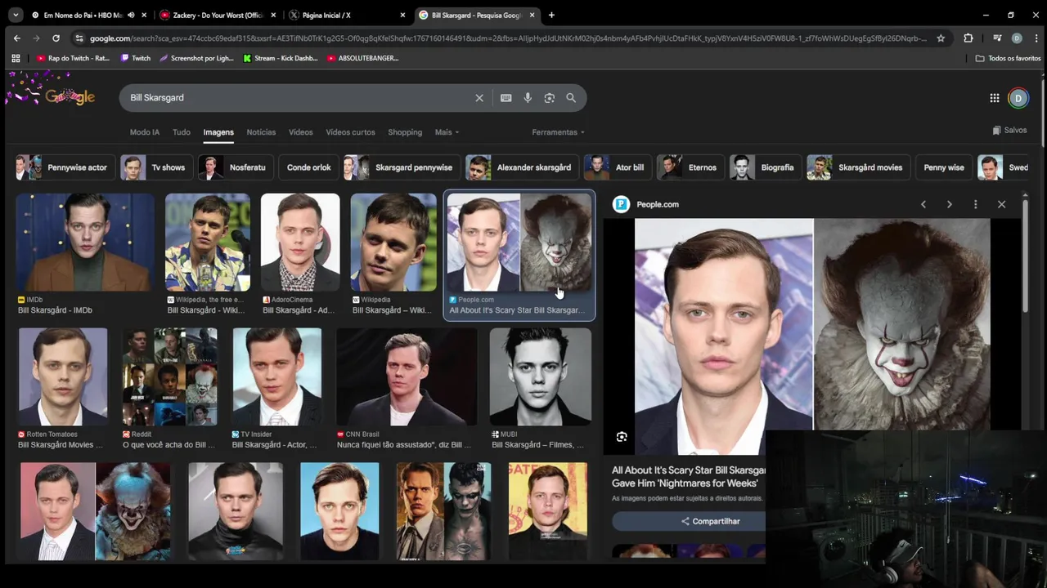Filter by Penny wise chip
This screenshot has width=1047, height=588.
tap(944, 167)
